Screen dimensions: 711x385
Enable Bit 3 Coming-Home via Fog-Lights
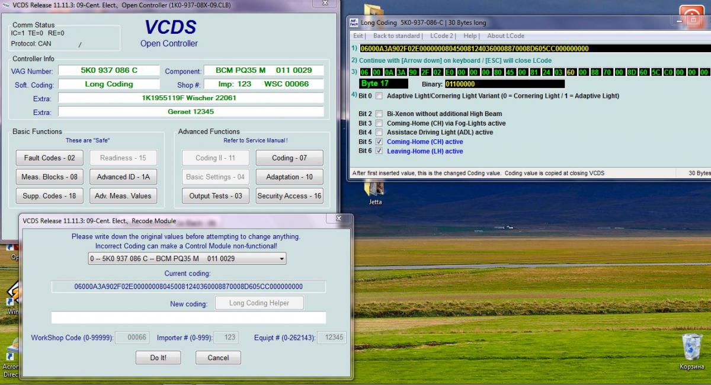point(379,124)
